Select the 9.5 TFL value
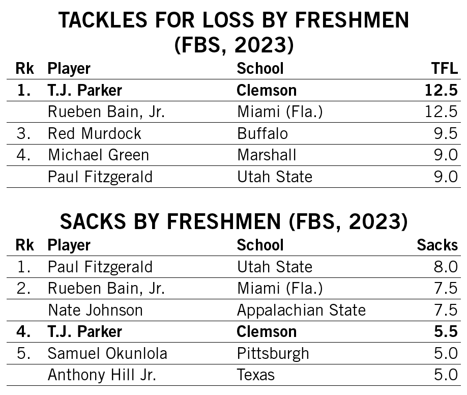Image resolution: width=467 pixels, height=395 pixels. click(x=446, y=133)
